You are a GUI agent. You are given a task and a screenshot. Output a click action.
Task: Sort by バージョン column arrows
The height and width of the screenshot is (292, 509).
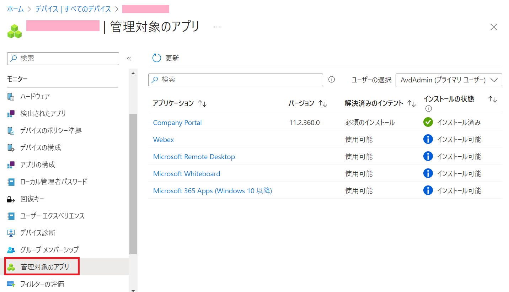coord(323,103)
